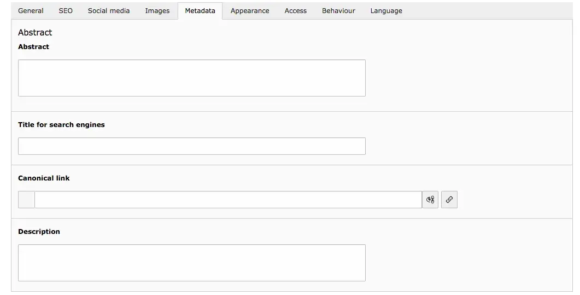Focus the Description text area
Viewport: 580px width, 295px height.
[x=191, y=263]
